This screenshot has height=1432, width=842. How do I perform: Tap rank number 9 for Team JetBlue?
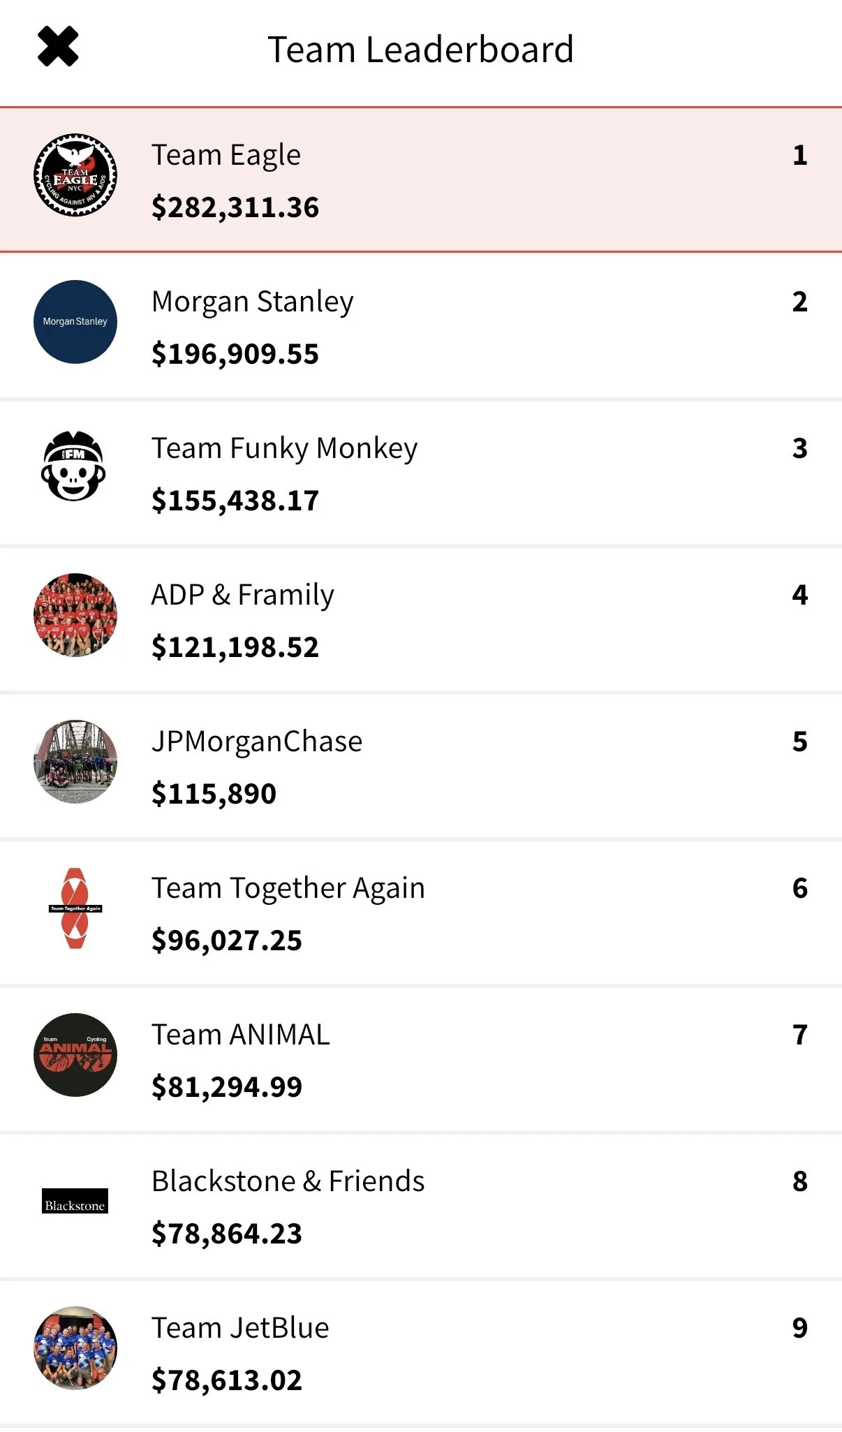pos(800,1328)
